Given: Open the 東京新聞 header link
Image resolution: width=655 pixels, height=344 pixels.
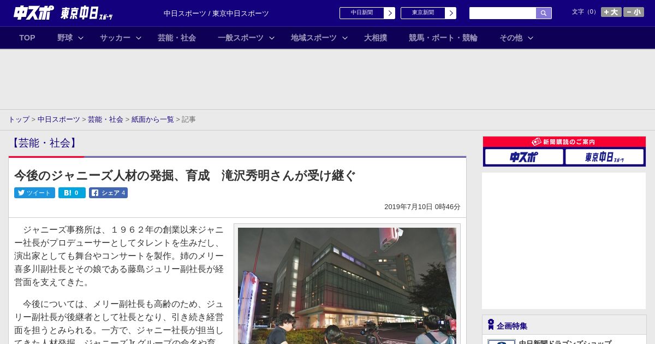Looking at the screenshot, I should tap(423, 13).
